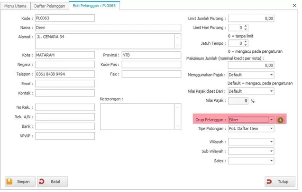Expand the Grup Pelanggan dropdown
This screenshot has height=192, width=302.
click(271, 120)
